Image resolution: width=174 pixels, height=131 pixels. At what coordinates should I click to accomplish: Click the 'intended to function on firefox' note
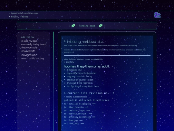tap(105, 51)
